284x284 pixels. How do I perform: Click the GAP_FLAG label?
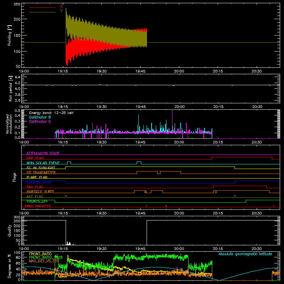point(35,158)
